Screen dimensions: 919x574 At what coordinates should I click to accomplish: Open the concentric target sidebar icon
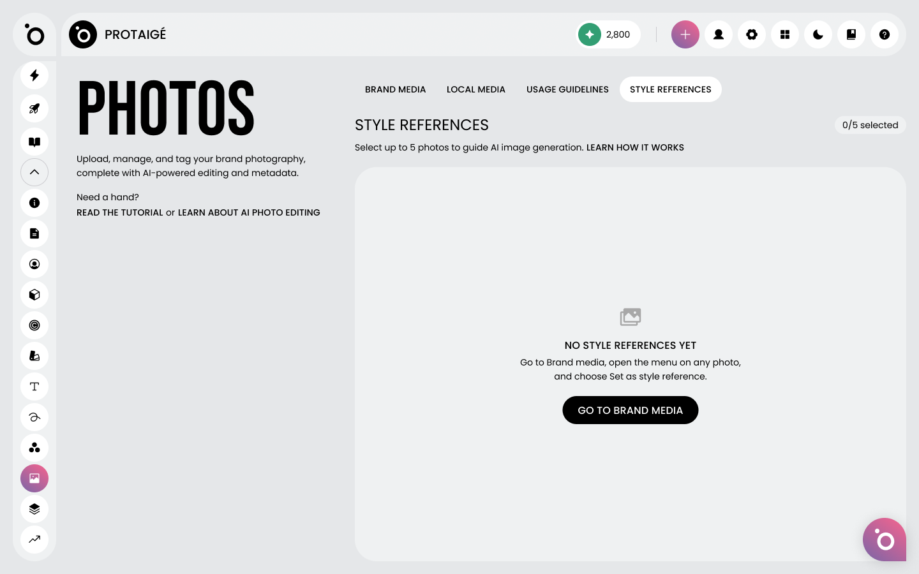coord(34,325)
